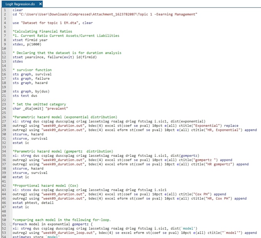261x238 pixels.
Task: Click 'estat ic' on line 47
Action: pos(21,207)
